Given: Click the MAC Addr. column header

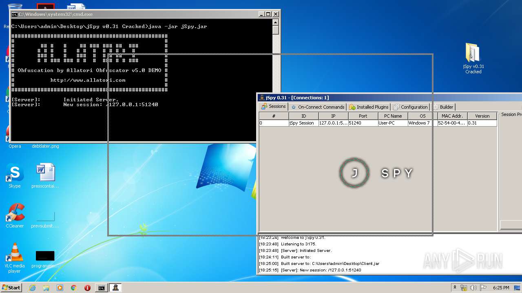Looking at the screenshot, I should point(452,116).
